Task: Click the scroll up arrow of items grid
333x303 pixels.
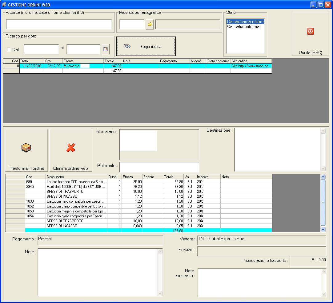Action: [323, 177]
